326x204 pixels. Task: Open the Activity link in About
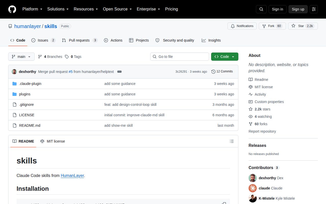[257, 94]
